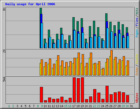Click the red KBytes bar for day 10
Viewport: 140px width, 109px height.
(45, 101)
